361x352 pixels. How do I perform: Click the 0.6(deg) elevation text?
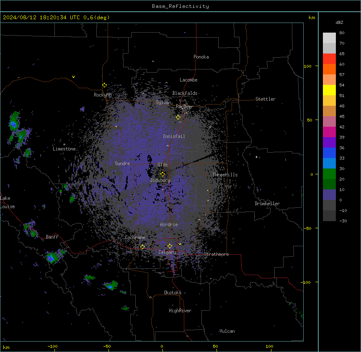tap(96, 18)
